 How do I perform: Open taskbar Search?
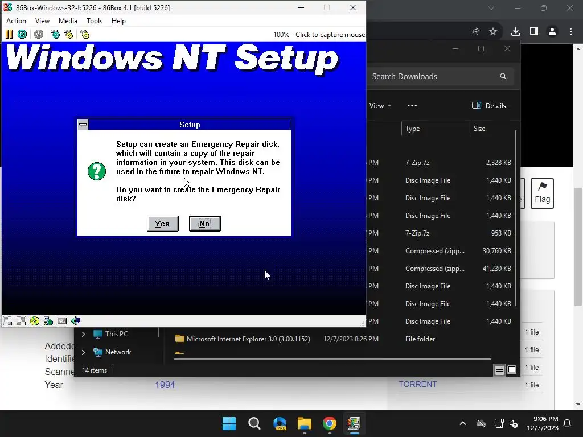point(254,423)
